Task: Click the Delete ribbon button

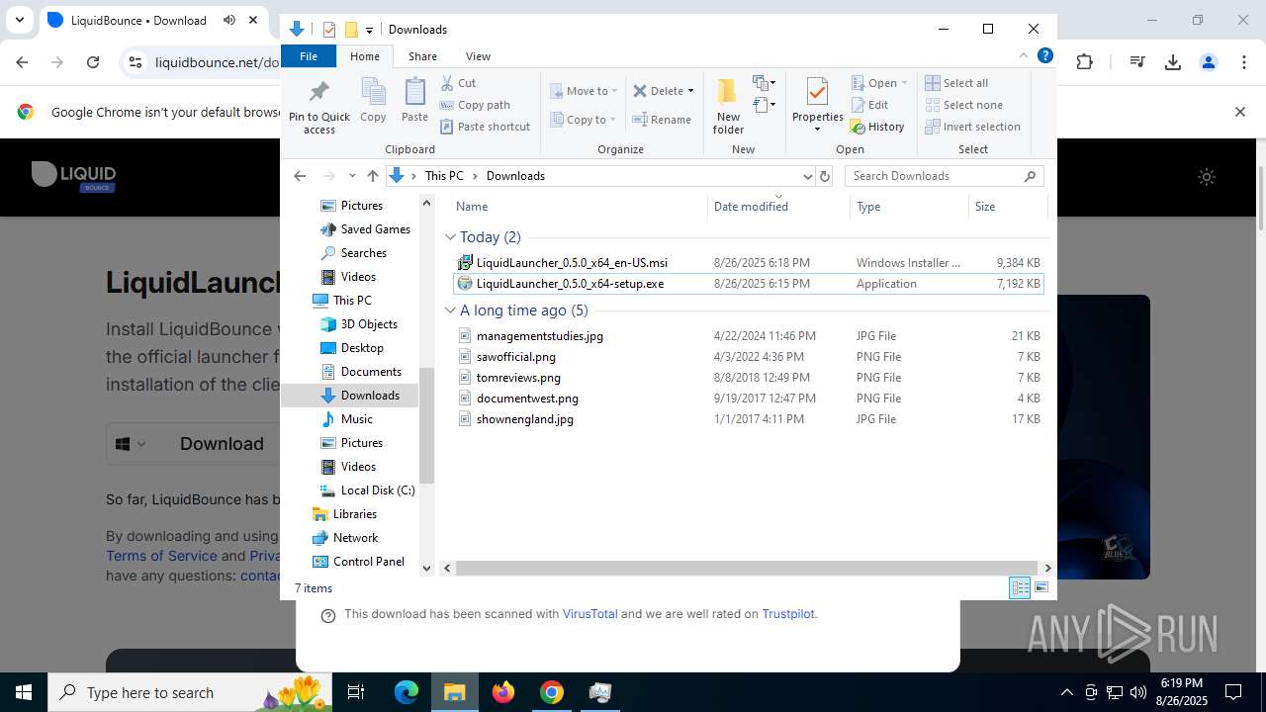Action: [x=658, y=91]
